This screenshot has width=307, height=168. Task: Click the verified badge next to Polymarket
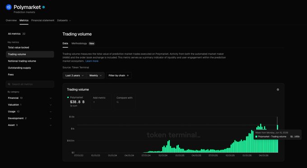[43, 7]
